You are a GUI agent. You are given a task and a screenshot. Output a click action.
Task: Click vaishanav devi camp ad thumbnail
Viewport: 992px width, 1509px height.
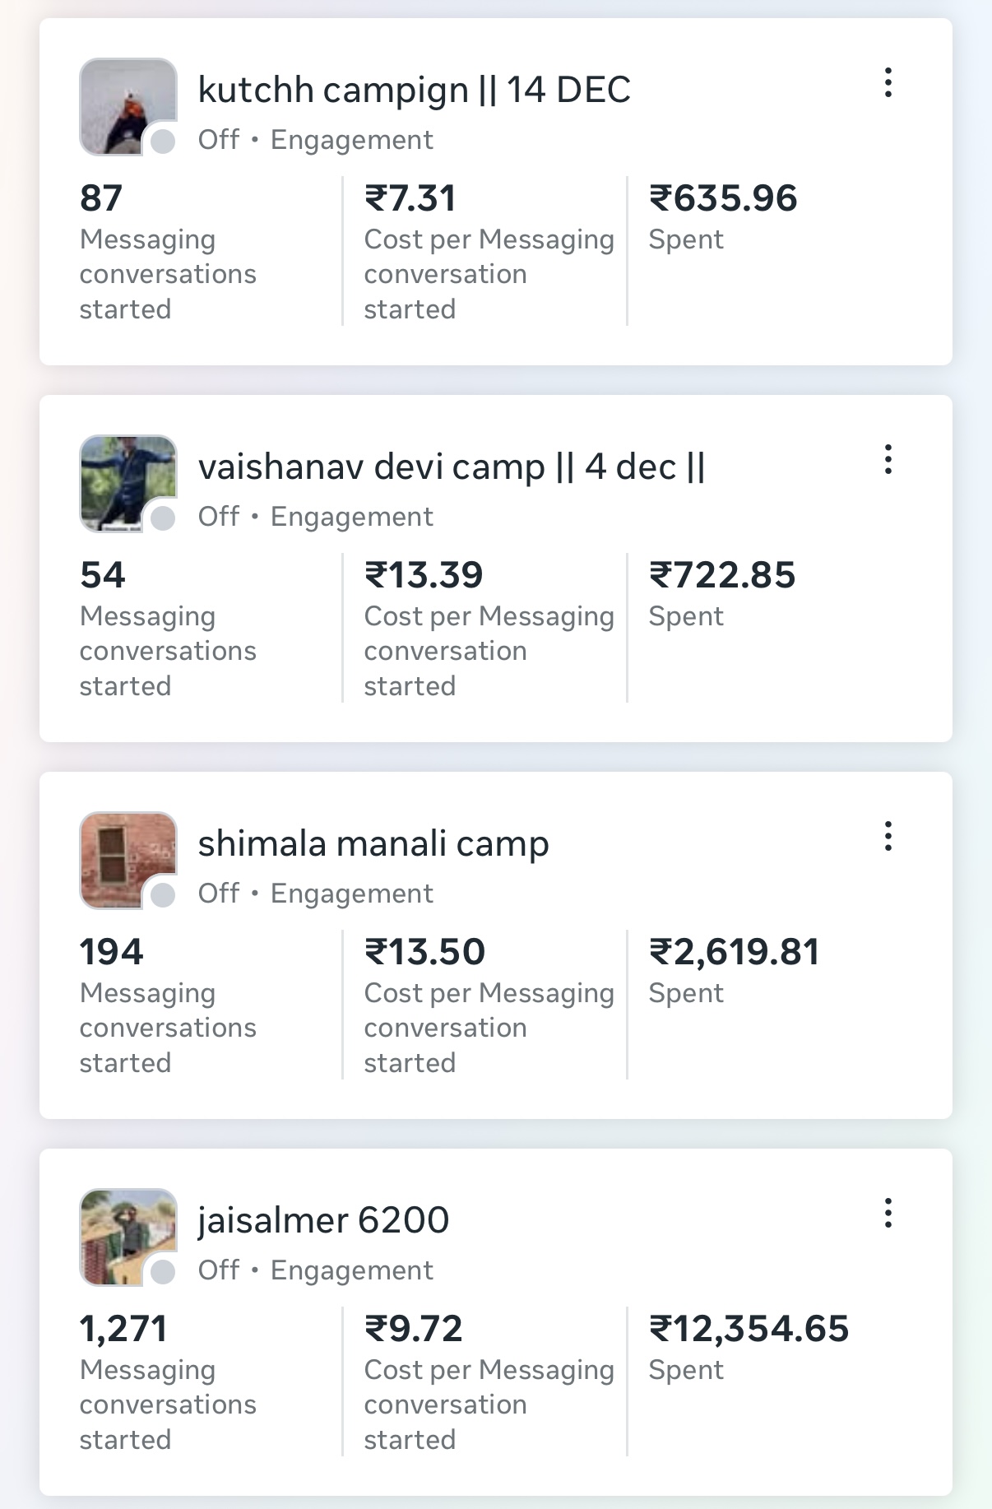click(123, 479)
